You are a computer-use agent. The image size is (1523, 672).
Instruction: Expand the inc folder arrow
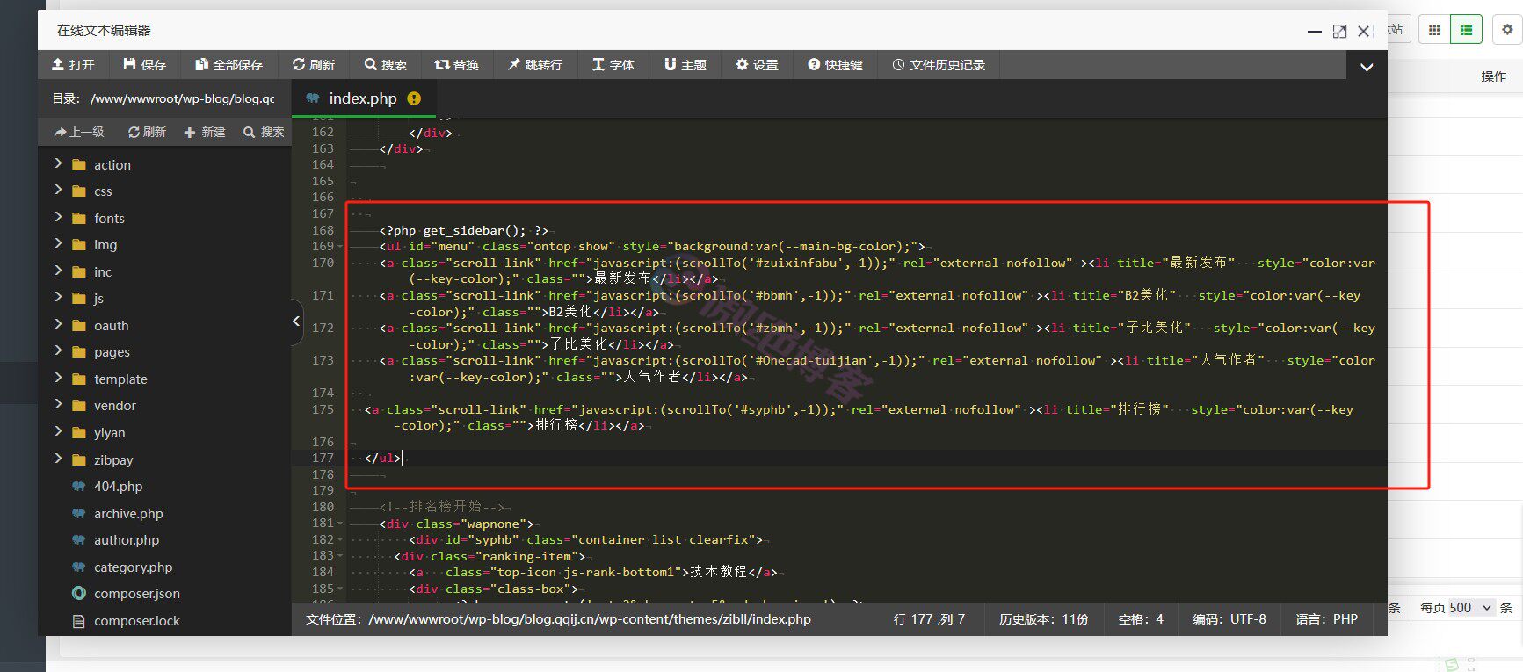point(59,271)
